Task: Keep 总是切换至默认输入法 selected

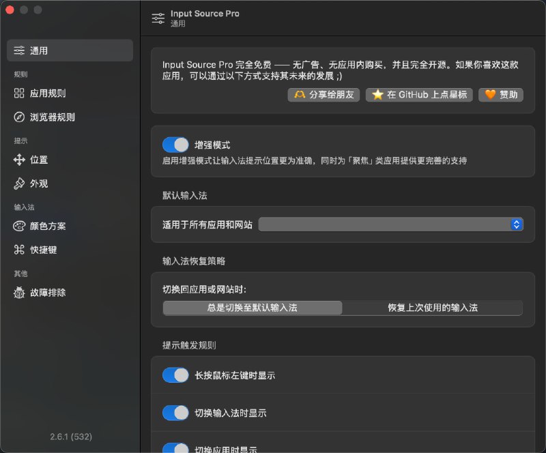Action: [252, 308]
